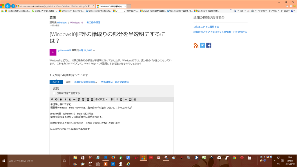
Task: Open Google Chrome from the taskbar
Action: [x=234, y=158]
